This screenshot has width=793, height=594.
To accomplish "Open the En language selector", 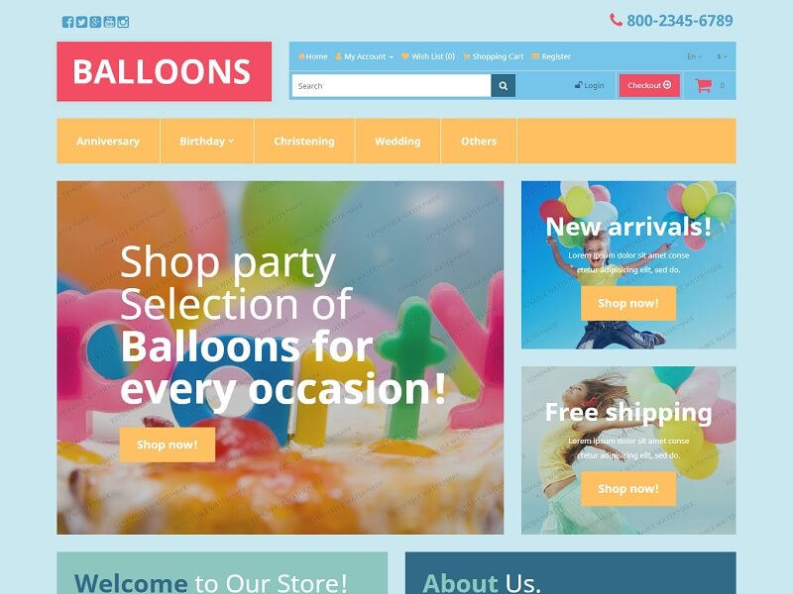I will tap(694, 56).
